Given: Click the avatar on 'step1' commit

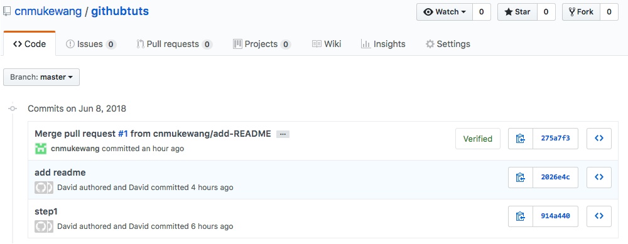Looking at the screenshot, I should [x=44, y=226].
